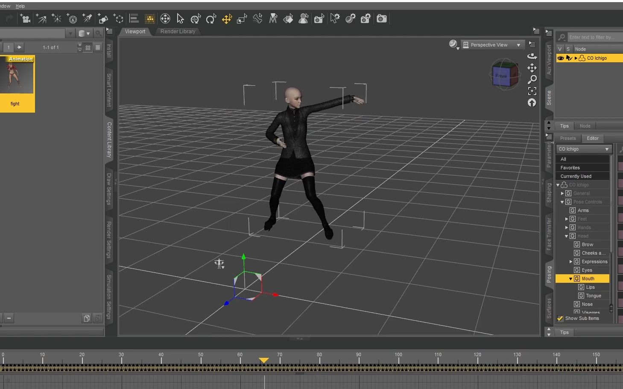Add a new distant light
Viewport: 623px width, 389px height.
click(x=41, y=18)
